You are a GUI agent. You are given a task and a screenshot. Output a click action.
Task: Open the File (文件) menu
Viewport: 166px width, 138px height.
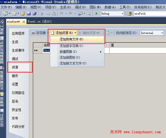point(6,7)
